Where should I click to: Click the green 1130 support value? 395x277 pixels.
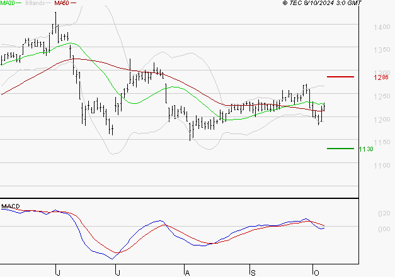(x=366, y=149)
